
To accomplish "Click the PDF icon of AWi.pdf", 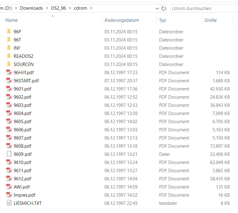I will 9,187.
